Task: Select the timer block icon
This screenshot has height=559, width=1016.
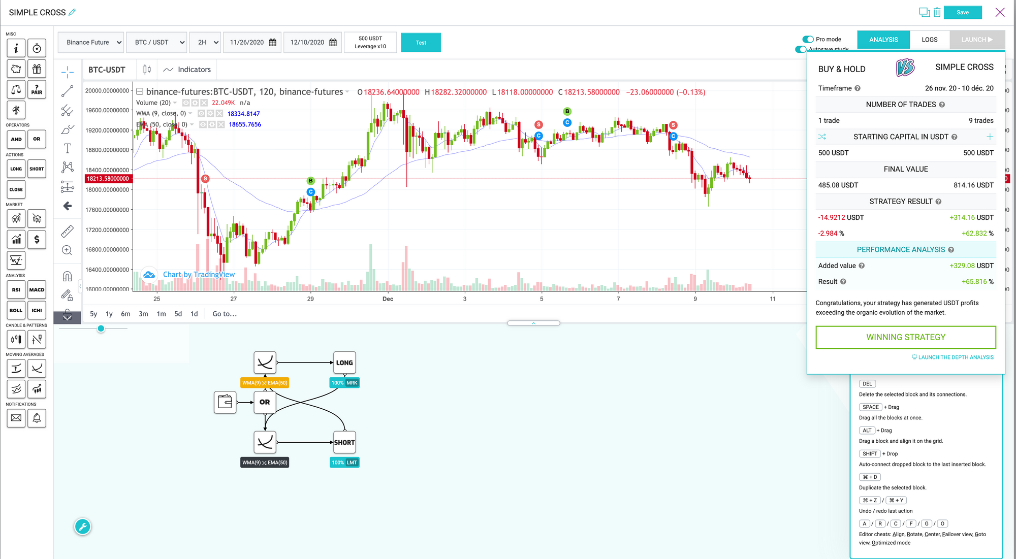Action: pos(37,48)
